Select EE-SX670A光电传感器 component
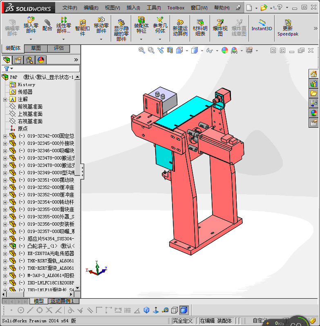Image resolution: width=320 pixels, height=326 pixels. coord(51,253)
